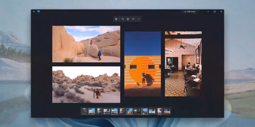Uncheck the desert hiker filmstrip thumbnail
This screenshot has width=255, height=127.
116,110
